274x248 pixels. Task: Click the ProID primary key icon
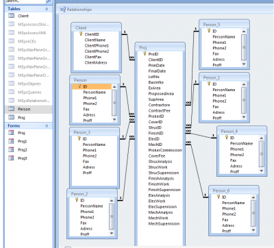(145, 54)
